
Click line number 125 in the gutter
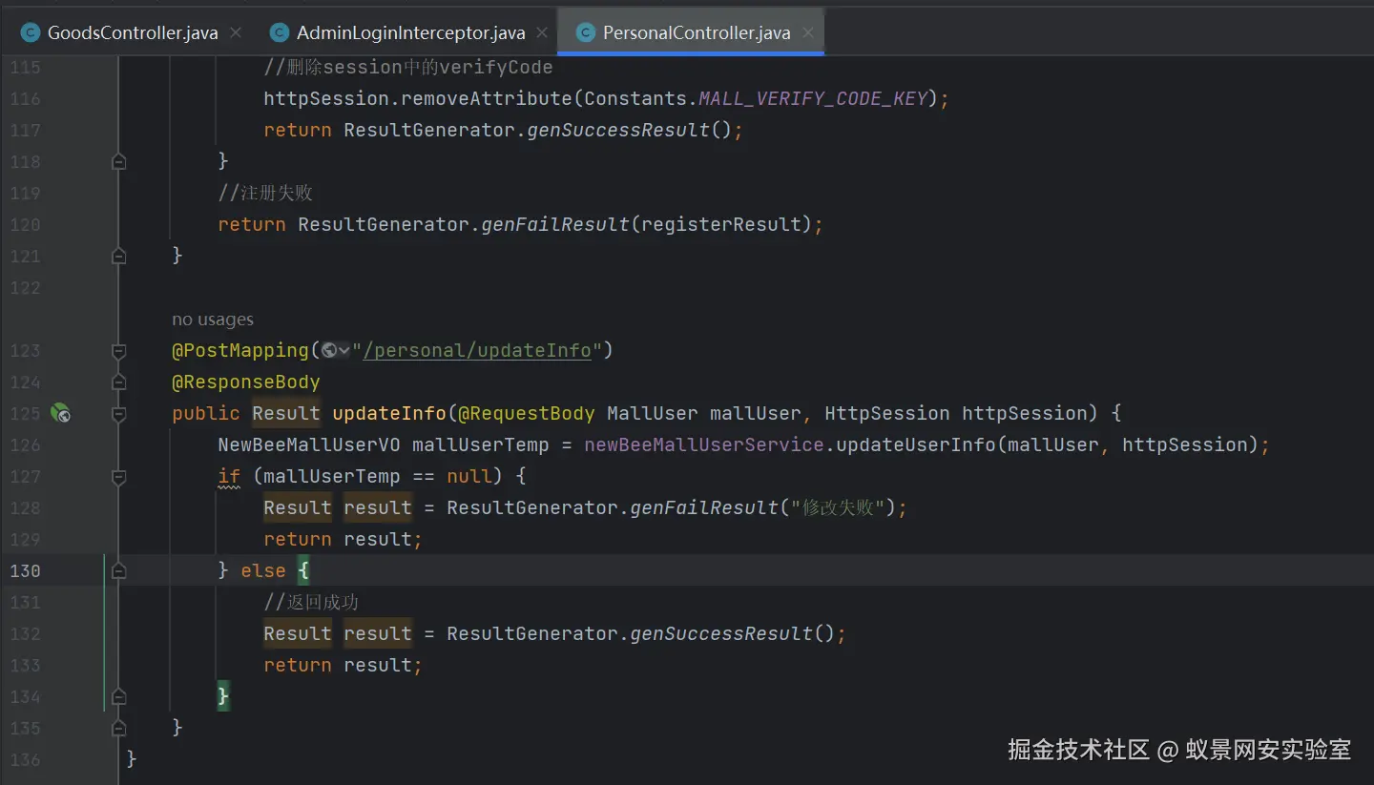coord(25,413)
